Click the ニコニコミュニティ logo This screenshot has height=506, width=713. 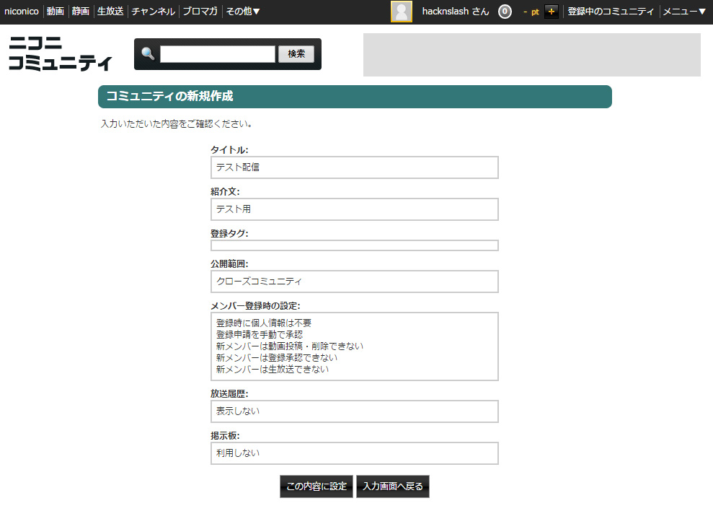[60, 53]
